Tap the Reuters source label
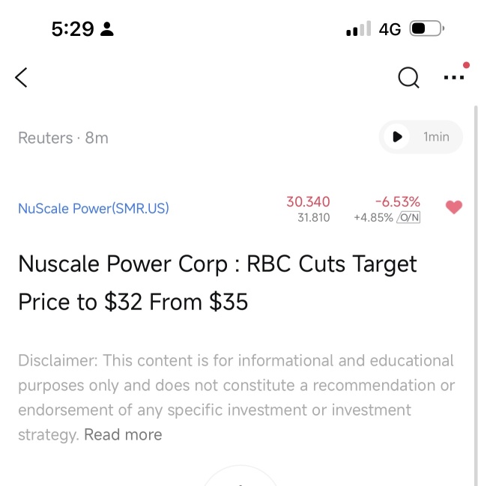The width and height of the screenshot is (481, 486). pyautogui.click(x=45, y=138)
